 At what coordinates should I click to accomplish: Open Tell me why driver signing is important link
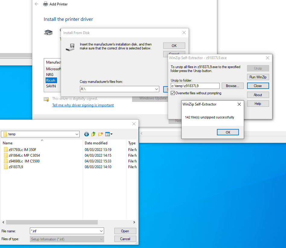pos(83,105)
